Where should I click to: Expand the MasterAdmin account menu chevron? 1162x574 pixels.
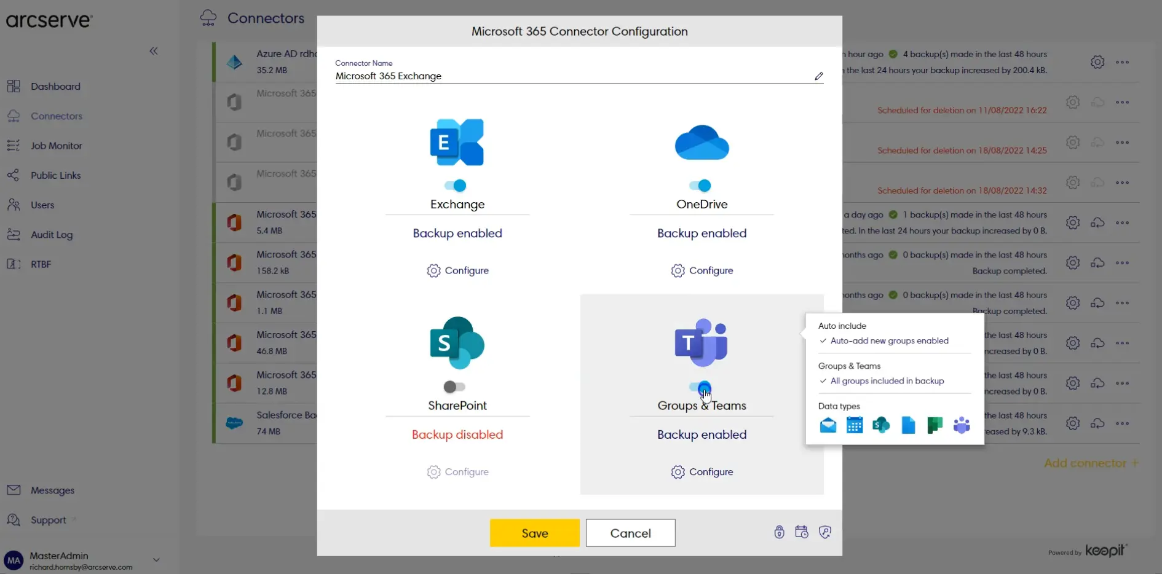(156, 560)
